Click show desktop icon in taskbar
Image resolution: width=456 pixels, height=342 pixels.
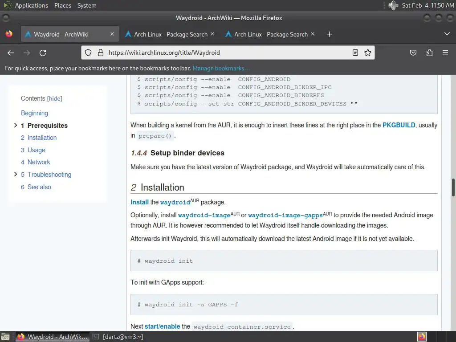coord(5,337)
